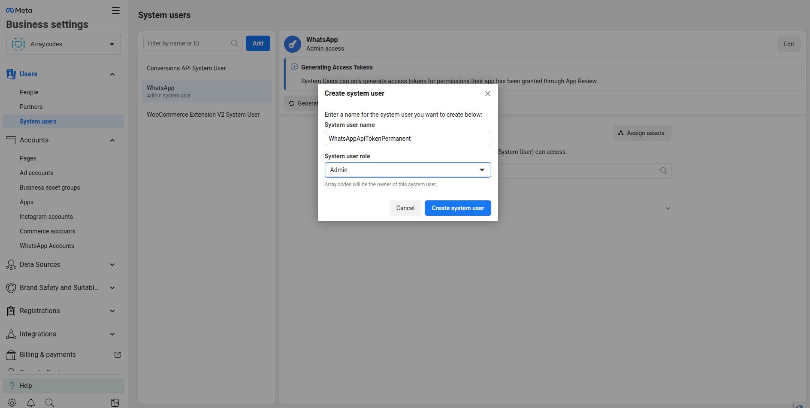Viewport: 810px width, 408px height.
Task: Click the System user name input field
Action: 407,138
